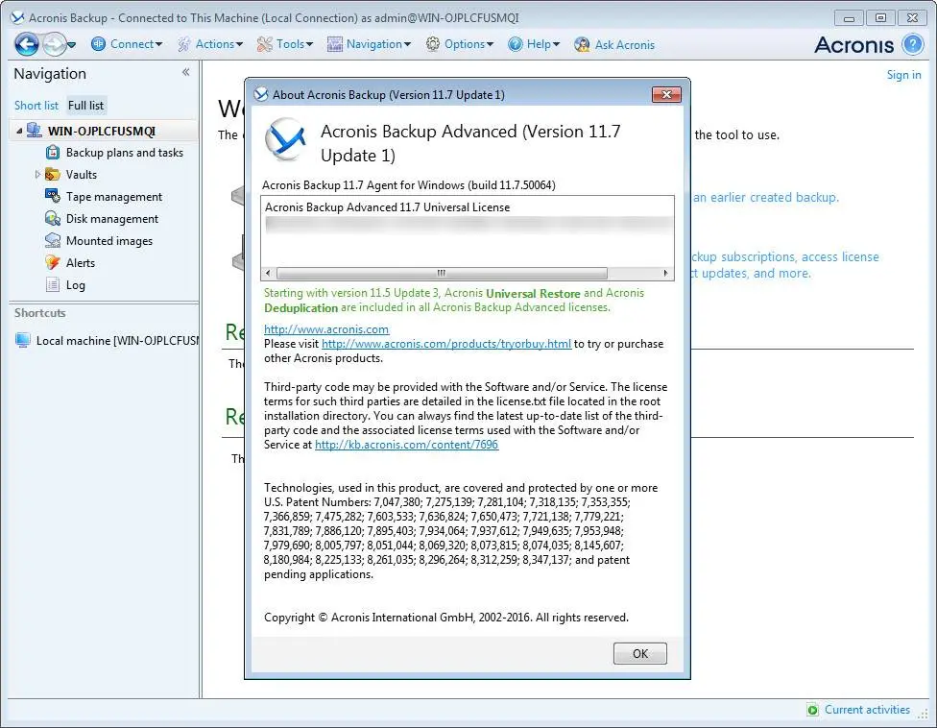
Task: Open Backup plans and tasks
Action: pyautogui.click(x=125, y=153)
